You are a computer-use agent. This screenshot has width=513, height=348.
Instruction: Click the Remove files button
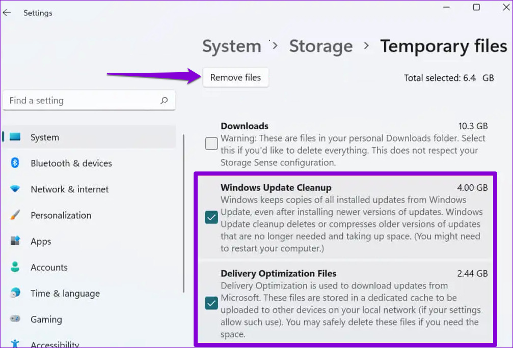pos(235,78)
